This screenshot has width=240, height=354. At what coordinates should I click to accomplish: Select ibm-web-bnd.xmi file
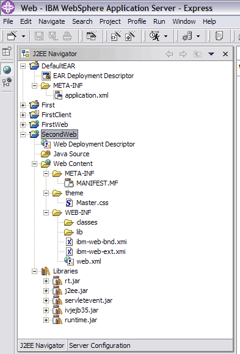point(101,242)
